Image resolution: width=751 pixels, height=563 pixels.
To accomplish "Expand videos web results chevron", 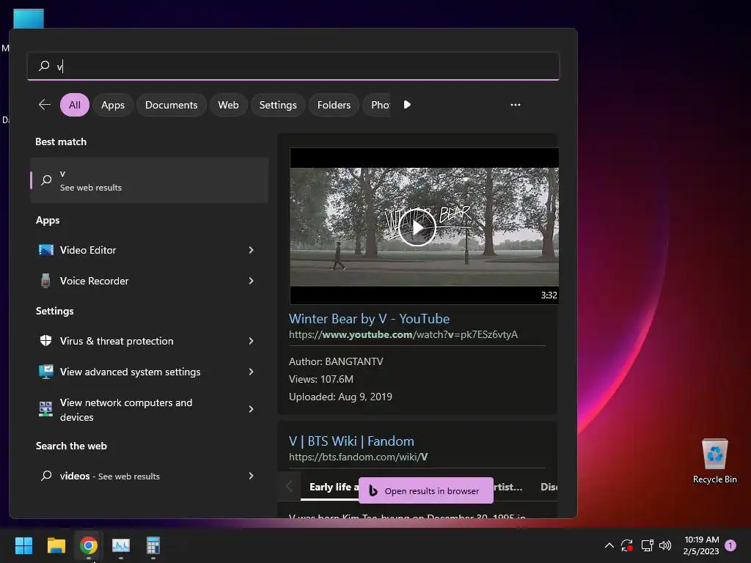I will click(251, 476).
